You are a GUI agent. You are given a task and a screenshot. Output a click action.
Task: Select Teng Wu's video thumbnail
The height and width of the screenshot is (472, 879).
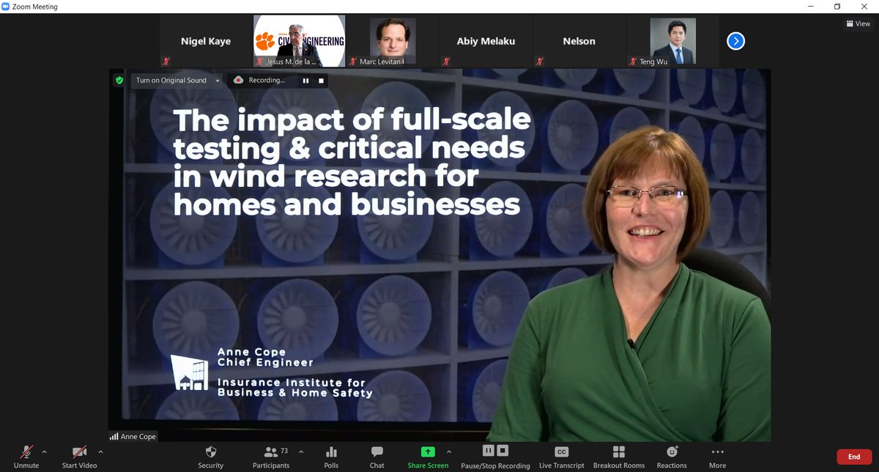672,42
